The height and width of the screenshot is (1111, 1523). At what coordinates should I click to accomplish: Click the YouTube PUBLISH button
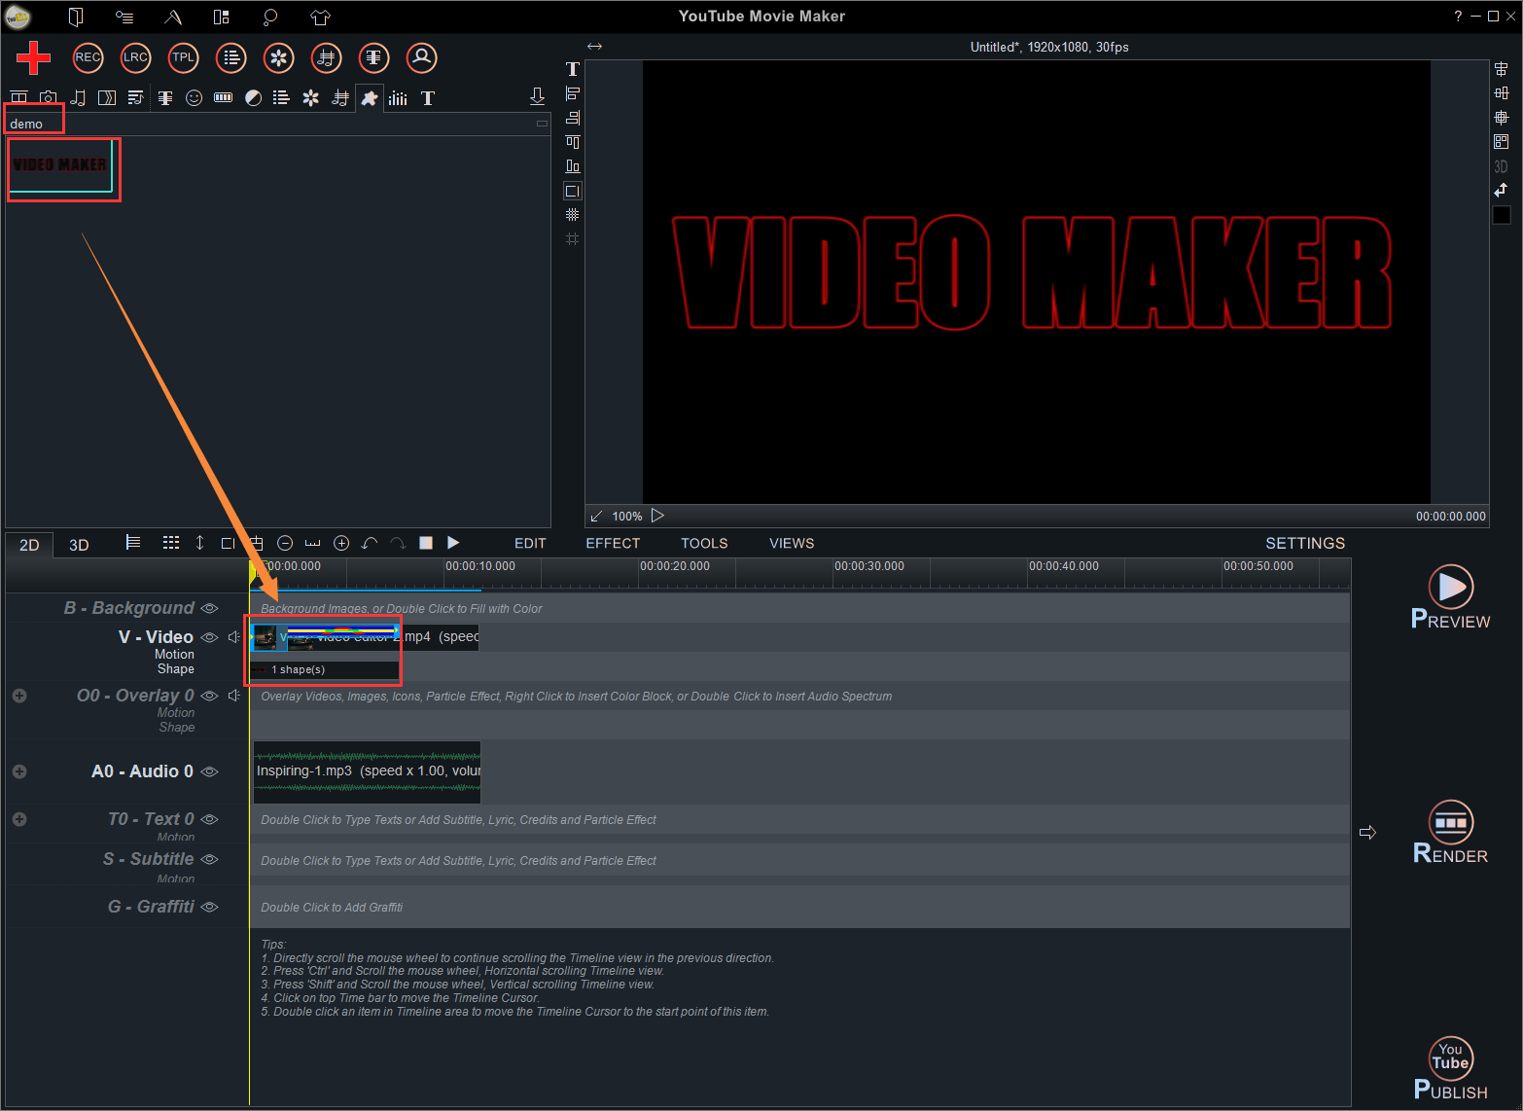pyautogui.click(x=1450, y=1068)
